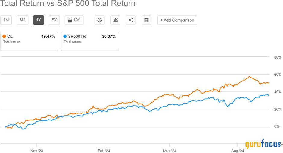Click the area chart type icon
Screen dimensions: 283x153
[x=115, y=20]
